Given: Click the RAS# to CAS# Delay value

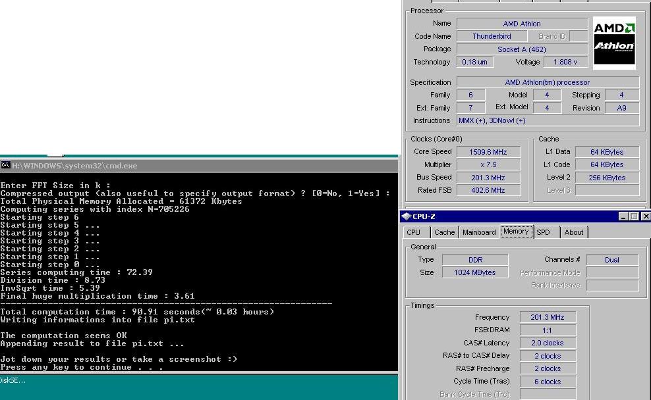Looking at the screenshot, I should coord(548,356).
